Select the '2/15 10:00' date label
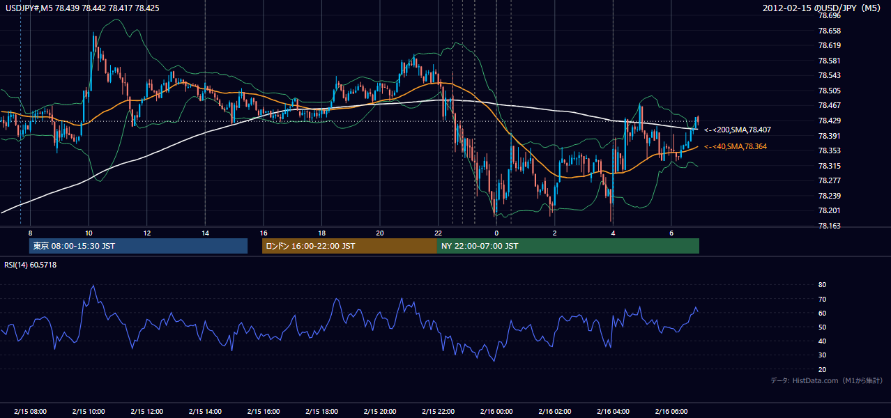891x418 pixels. [x=89, y=412]
